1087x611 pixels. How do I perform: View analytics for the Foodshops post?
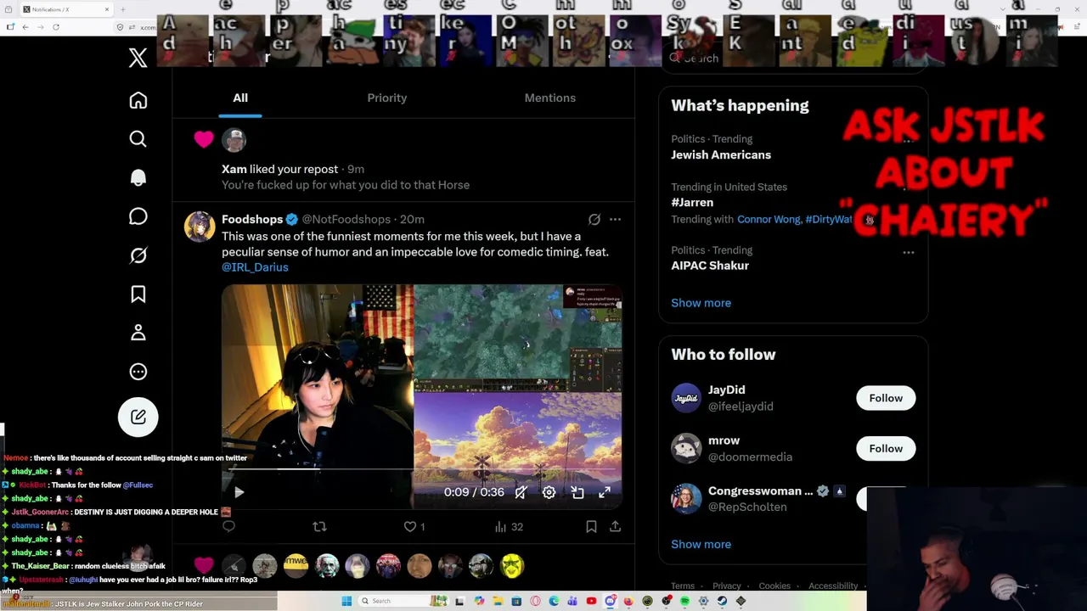pyautogui.click(x=509, y=527)
